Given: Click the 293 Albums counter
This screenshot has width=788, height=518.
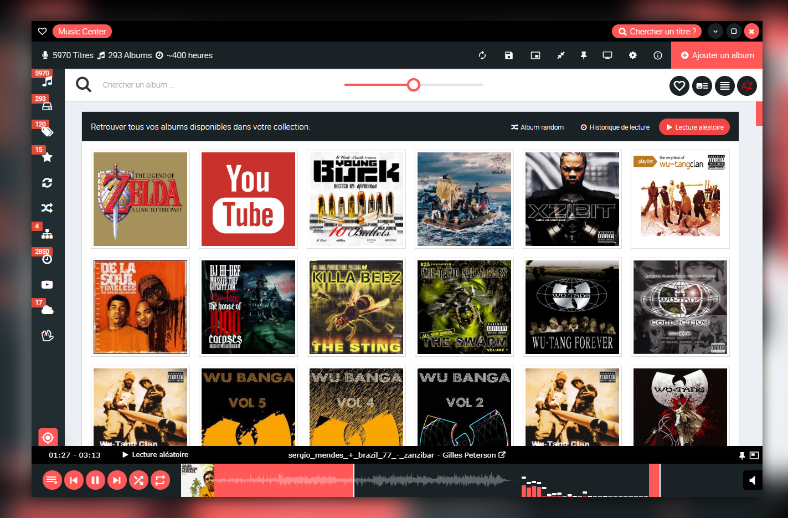Looking at the screenshot, I should click(x=125, y=55).
